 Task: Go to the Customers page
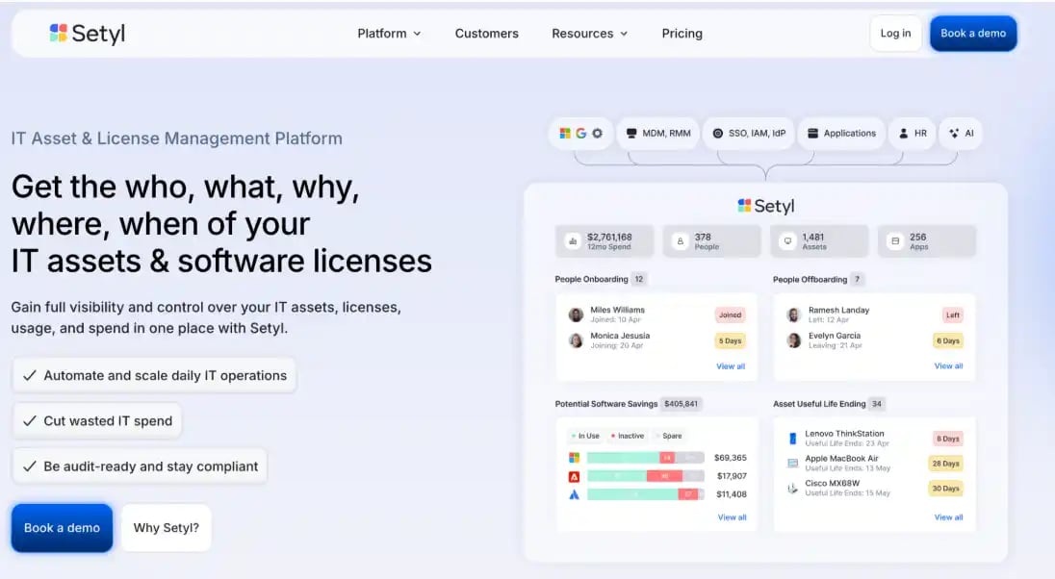pyautogui.click(x=486, y=34)
